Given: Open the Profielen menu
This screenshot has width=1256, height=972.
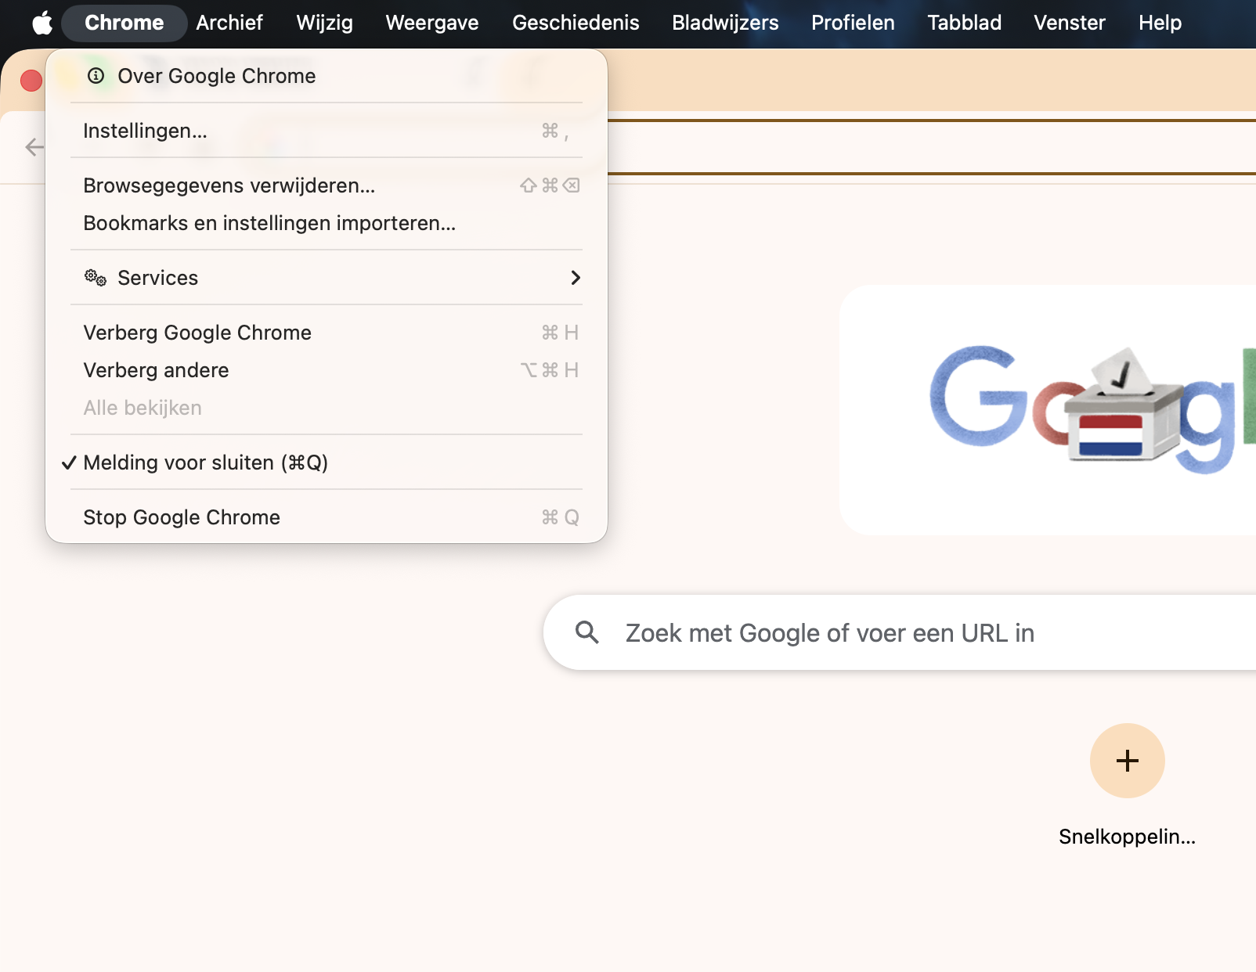Looking at the screenshot, I should tap(853, 23).
